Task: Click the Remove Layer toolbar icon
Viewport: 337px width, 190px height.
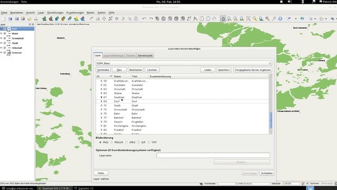Action: coord(83,19)
